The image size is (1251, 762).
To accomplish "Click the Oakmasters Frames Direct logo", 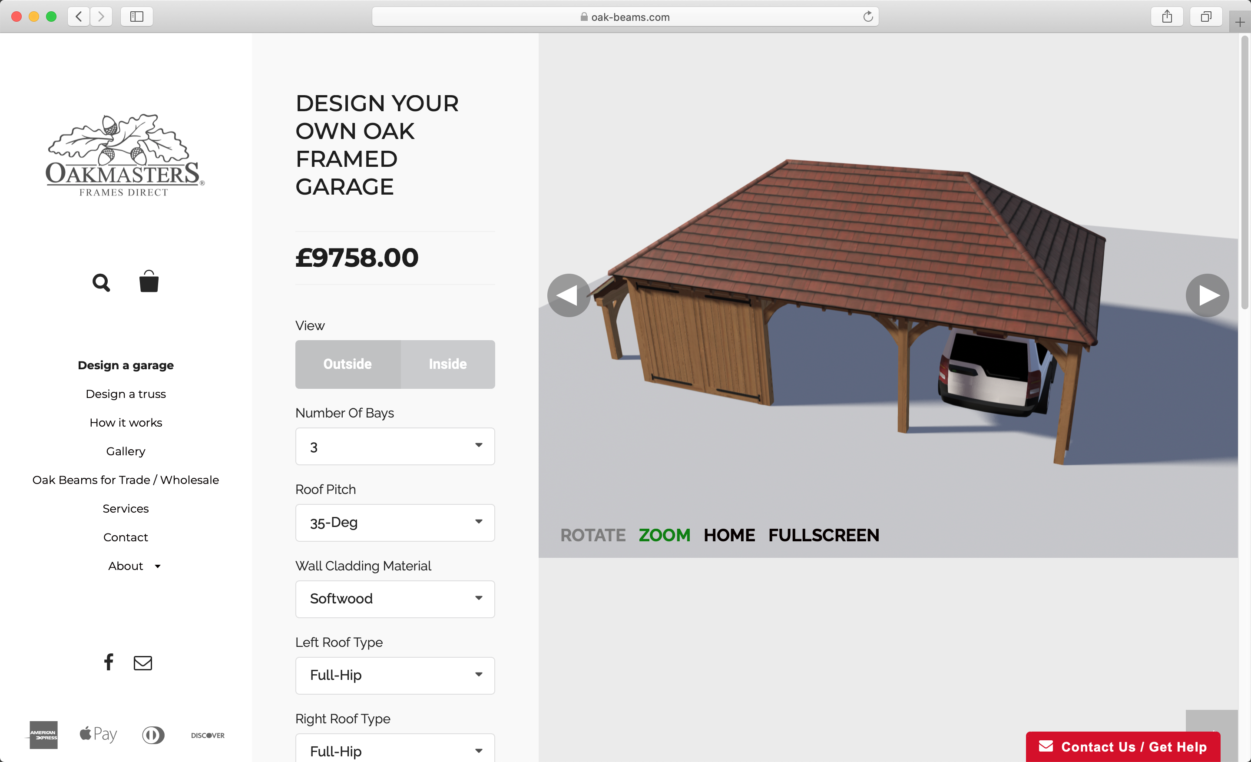I will tap(125, 156).
